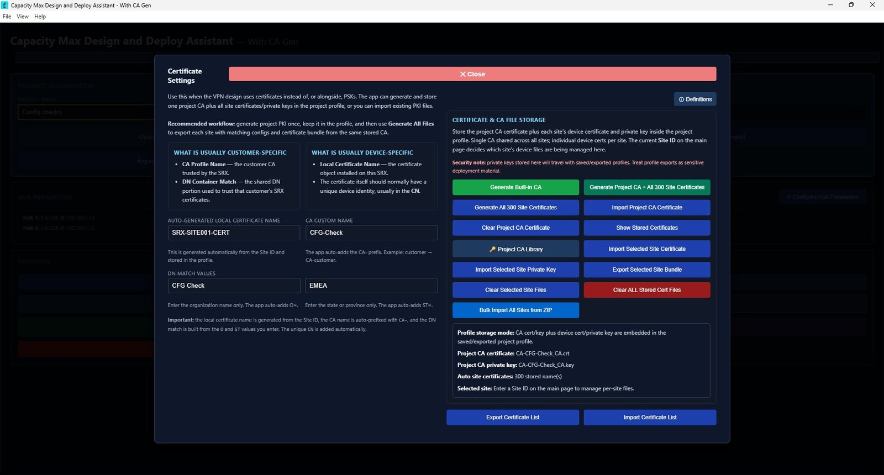The height and width of the screenshot is (475, 884).
Task: Select the Project CA certificate filename text
Action: tap(543, 353)
